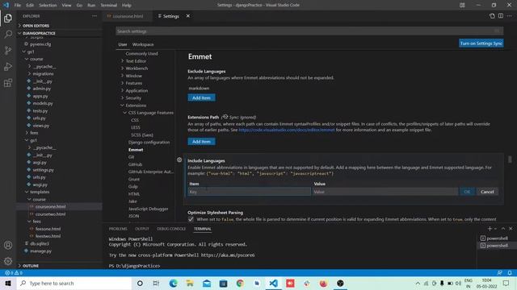Click Add Item under Exclude Languages
Image resolution: width=517 pixels, height=290 pixels.
[x=201, y=97]
